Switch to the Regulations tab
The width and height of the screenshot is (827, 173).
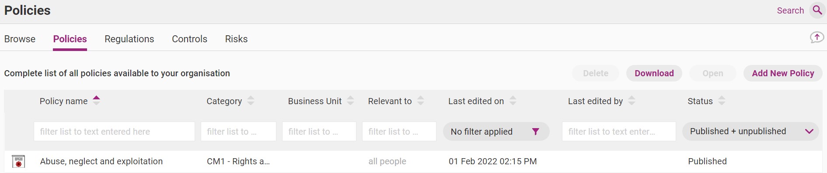129,39
